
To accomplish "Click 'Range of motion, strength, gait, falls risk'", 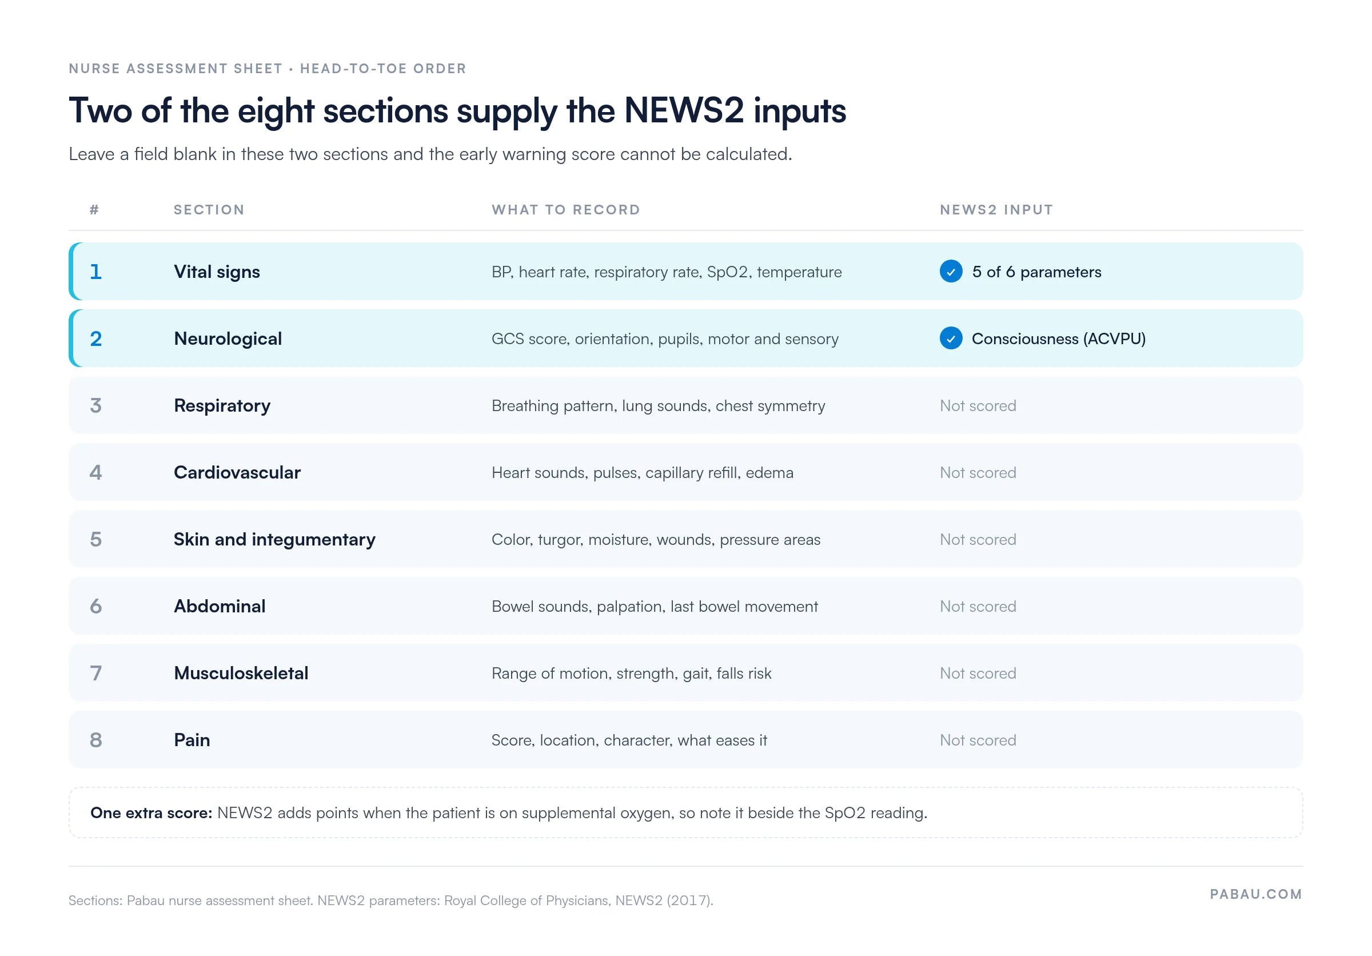I will (632, 674).
